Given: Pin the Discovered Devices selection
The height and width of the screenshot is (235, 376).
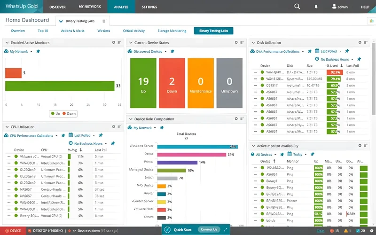Looking at the screenshot, I should [x=172, y=51].
